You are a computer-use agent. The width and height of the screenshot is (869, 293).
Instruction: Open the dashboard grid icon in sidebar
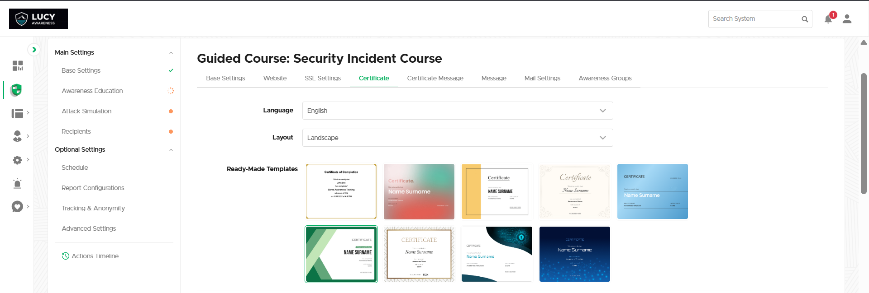click(x=17, y=66)
